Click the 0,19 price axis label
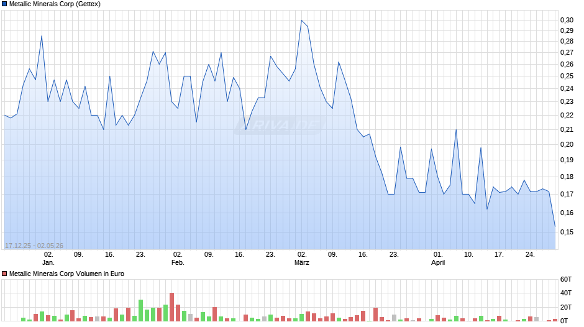This screenshot has width=584, height=327. click(567, 160)
